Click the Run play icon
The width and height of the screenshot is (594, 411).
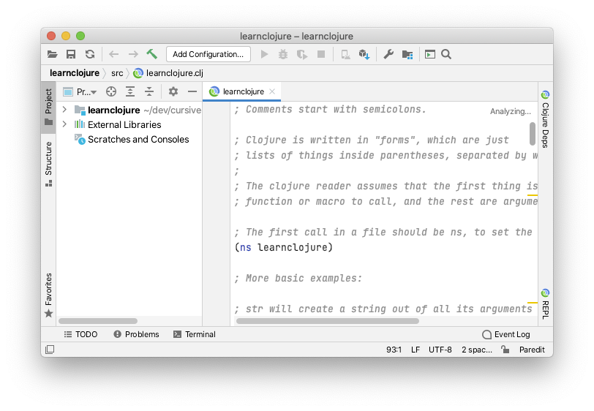coord(264,54)
